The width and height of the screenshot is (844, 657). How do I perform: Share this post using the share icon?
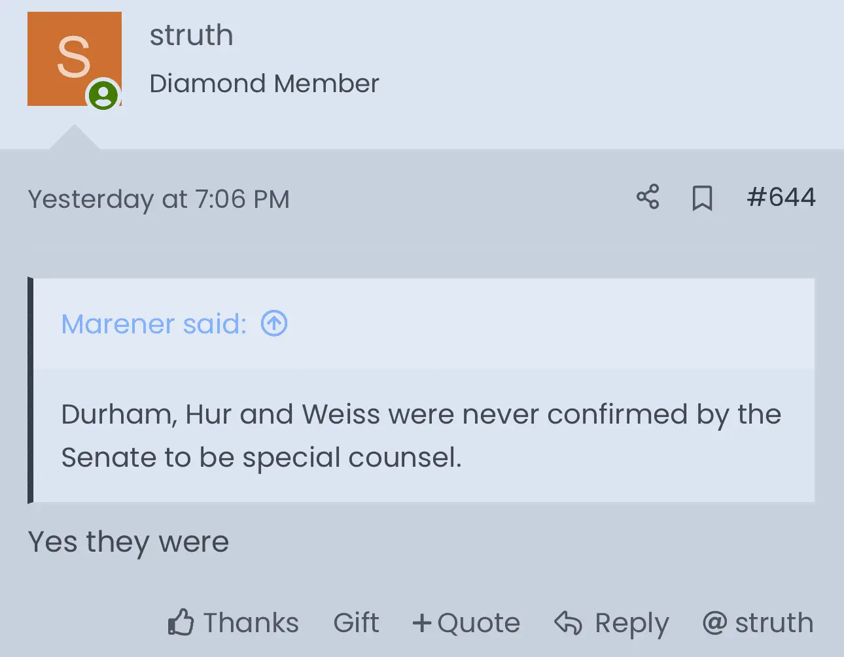coord(648,197)
